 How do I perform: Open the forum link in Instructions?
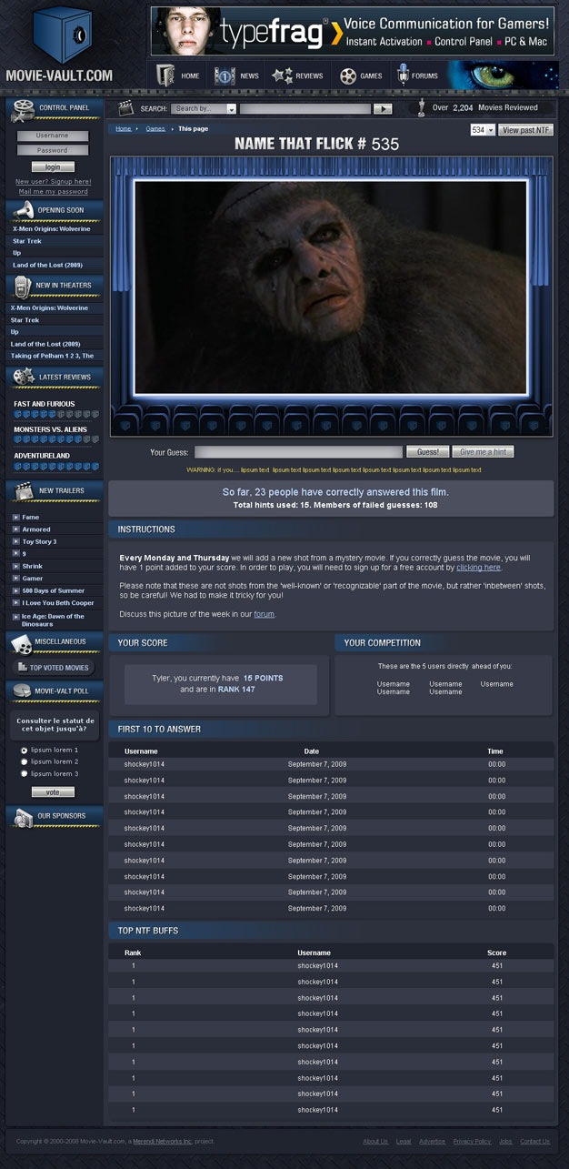(264, 614)
